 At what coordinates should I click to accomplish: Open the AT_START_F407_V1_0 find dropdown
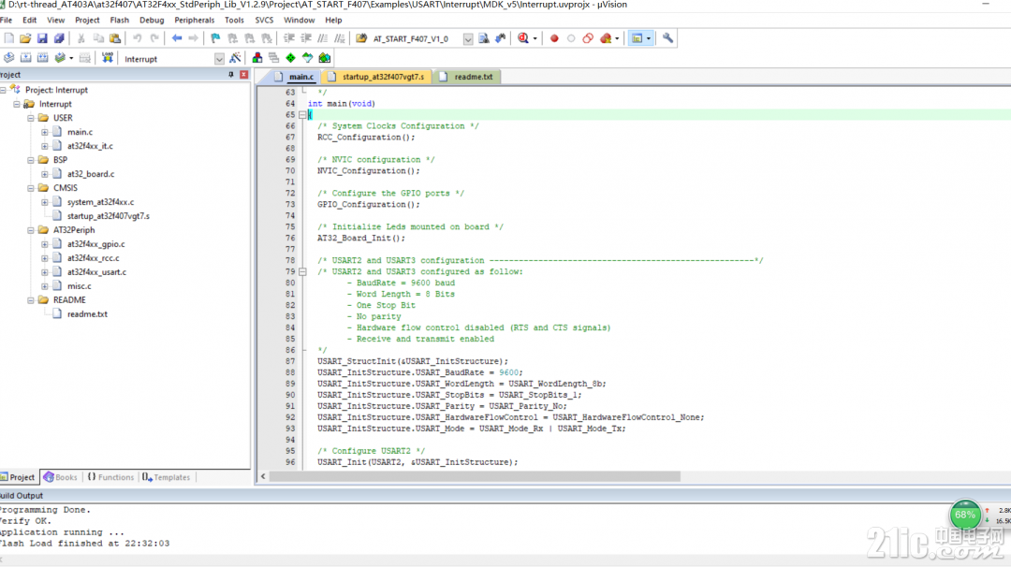tap(467, 38)
